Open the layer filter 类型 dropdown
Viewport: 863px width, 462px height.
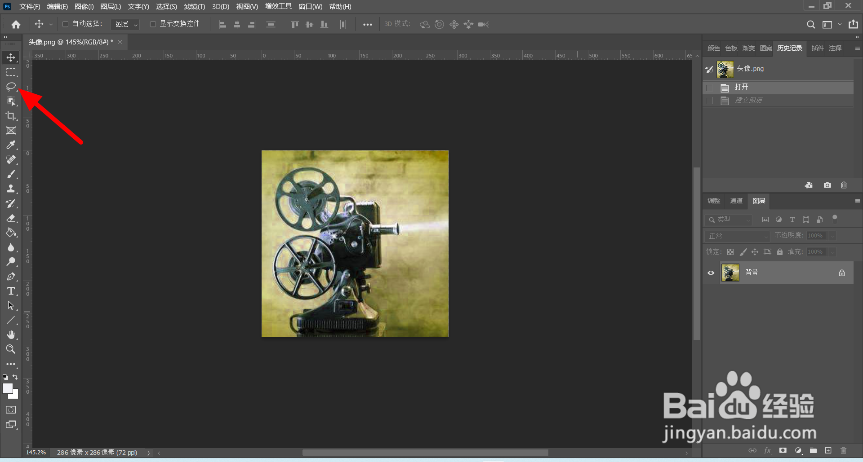click(728, 220)
